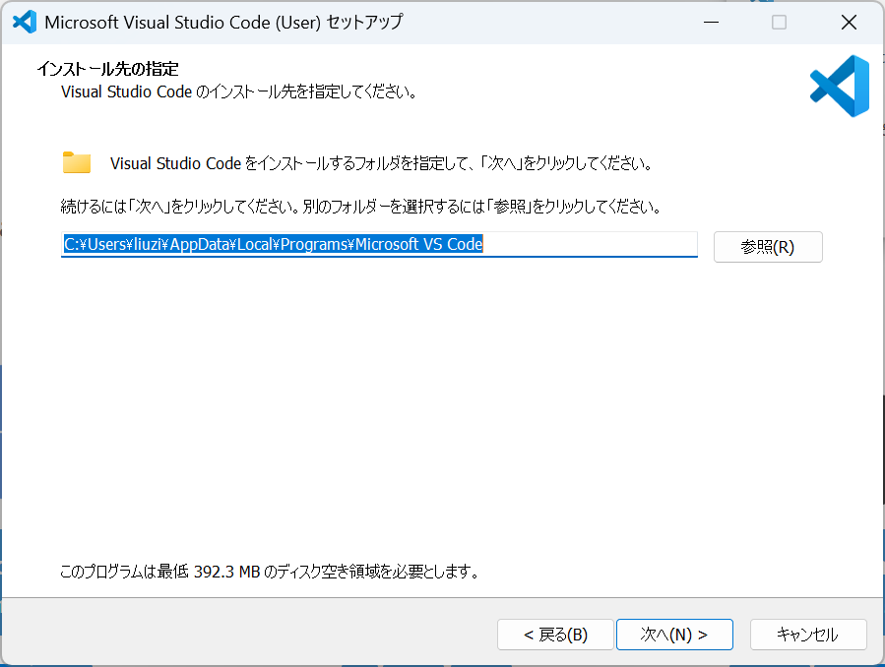Click the instruction text beside the folder icon
The image size is (885, 667).
[380, 162]
